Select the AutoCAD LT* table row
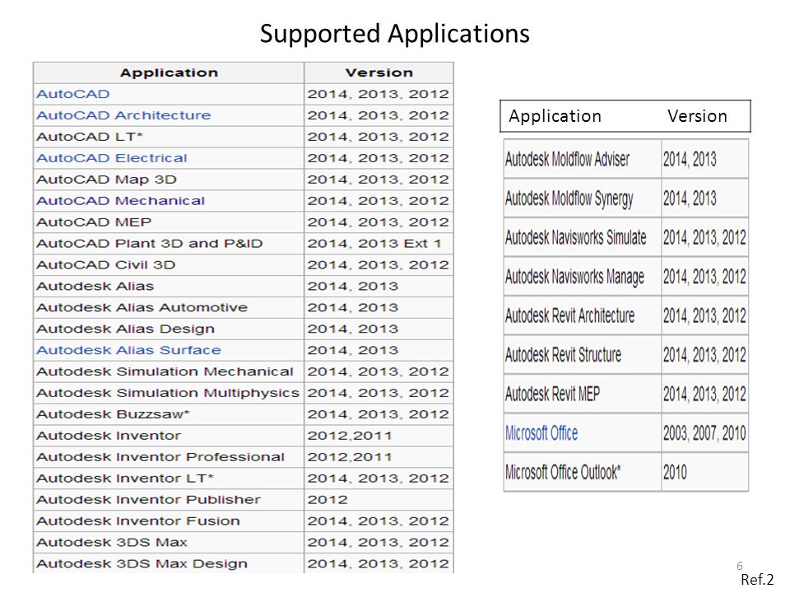 244,137
